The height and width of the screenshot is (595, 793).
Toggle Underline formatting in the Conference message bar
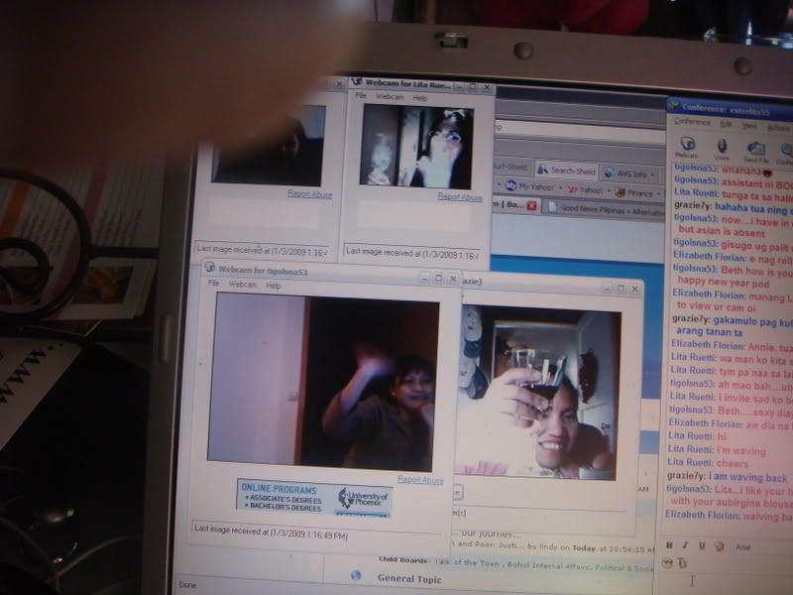coord(702,545)
